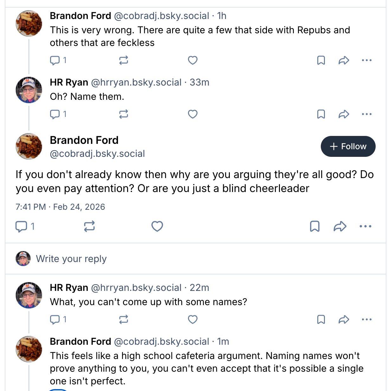Open Brandon Ford's avatar on the main post
Viewport: 388px width, 391px height.
29,146
